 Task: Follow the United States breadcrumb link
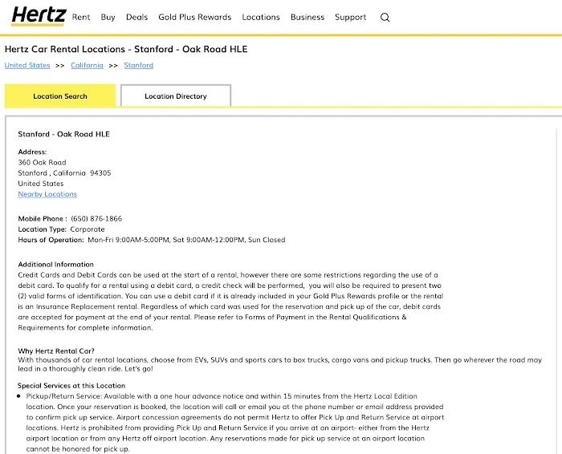[27, 66]
